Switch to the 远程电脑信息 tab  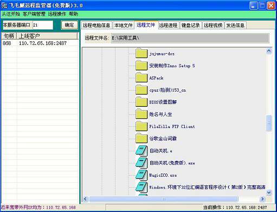point(96,25)
